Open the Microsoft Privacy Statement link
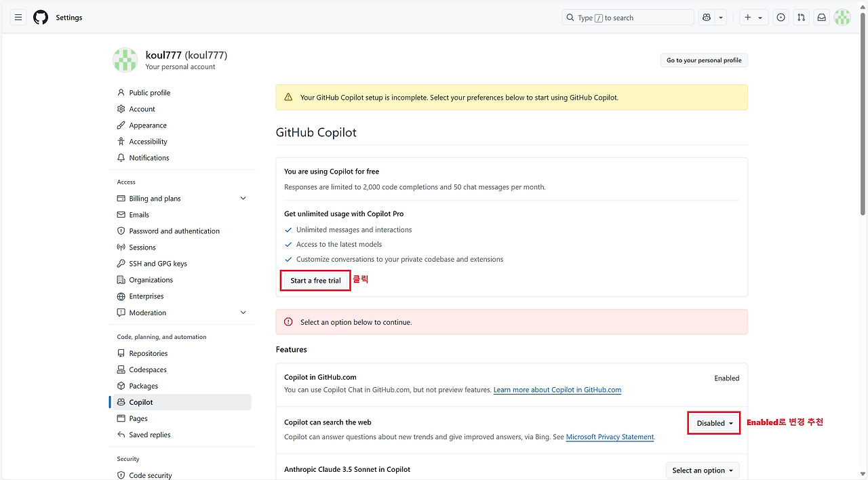 [x=609, y=437]
